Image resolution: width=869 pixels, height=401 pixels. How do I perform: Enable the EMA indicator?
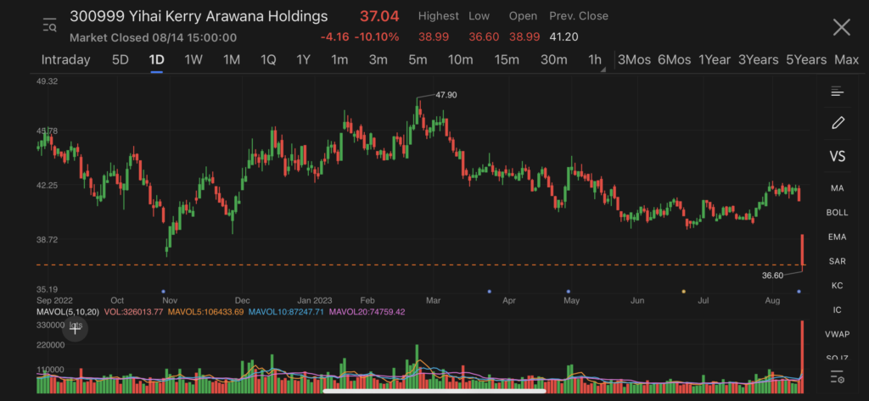point(838,237)
